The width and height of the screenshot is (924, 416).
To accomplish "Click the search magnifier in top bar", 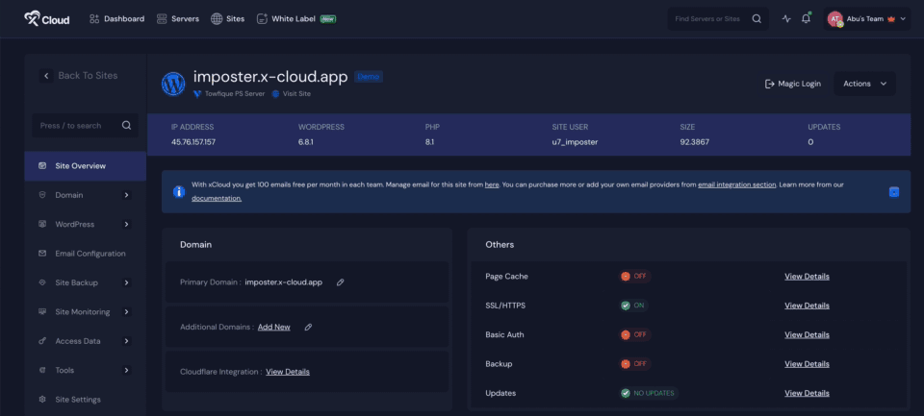I will (757, 18).
